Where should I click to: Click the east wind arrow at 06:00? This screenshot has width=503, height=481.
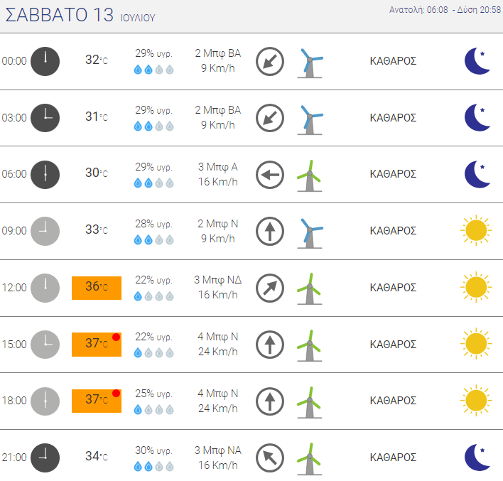point(270,175)
